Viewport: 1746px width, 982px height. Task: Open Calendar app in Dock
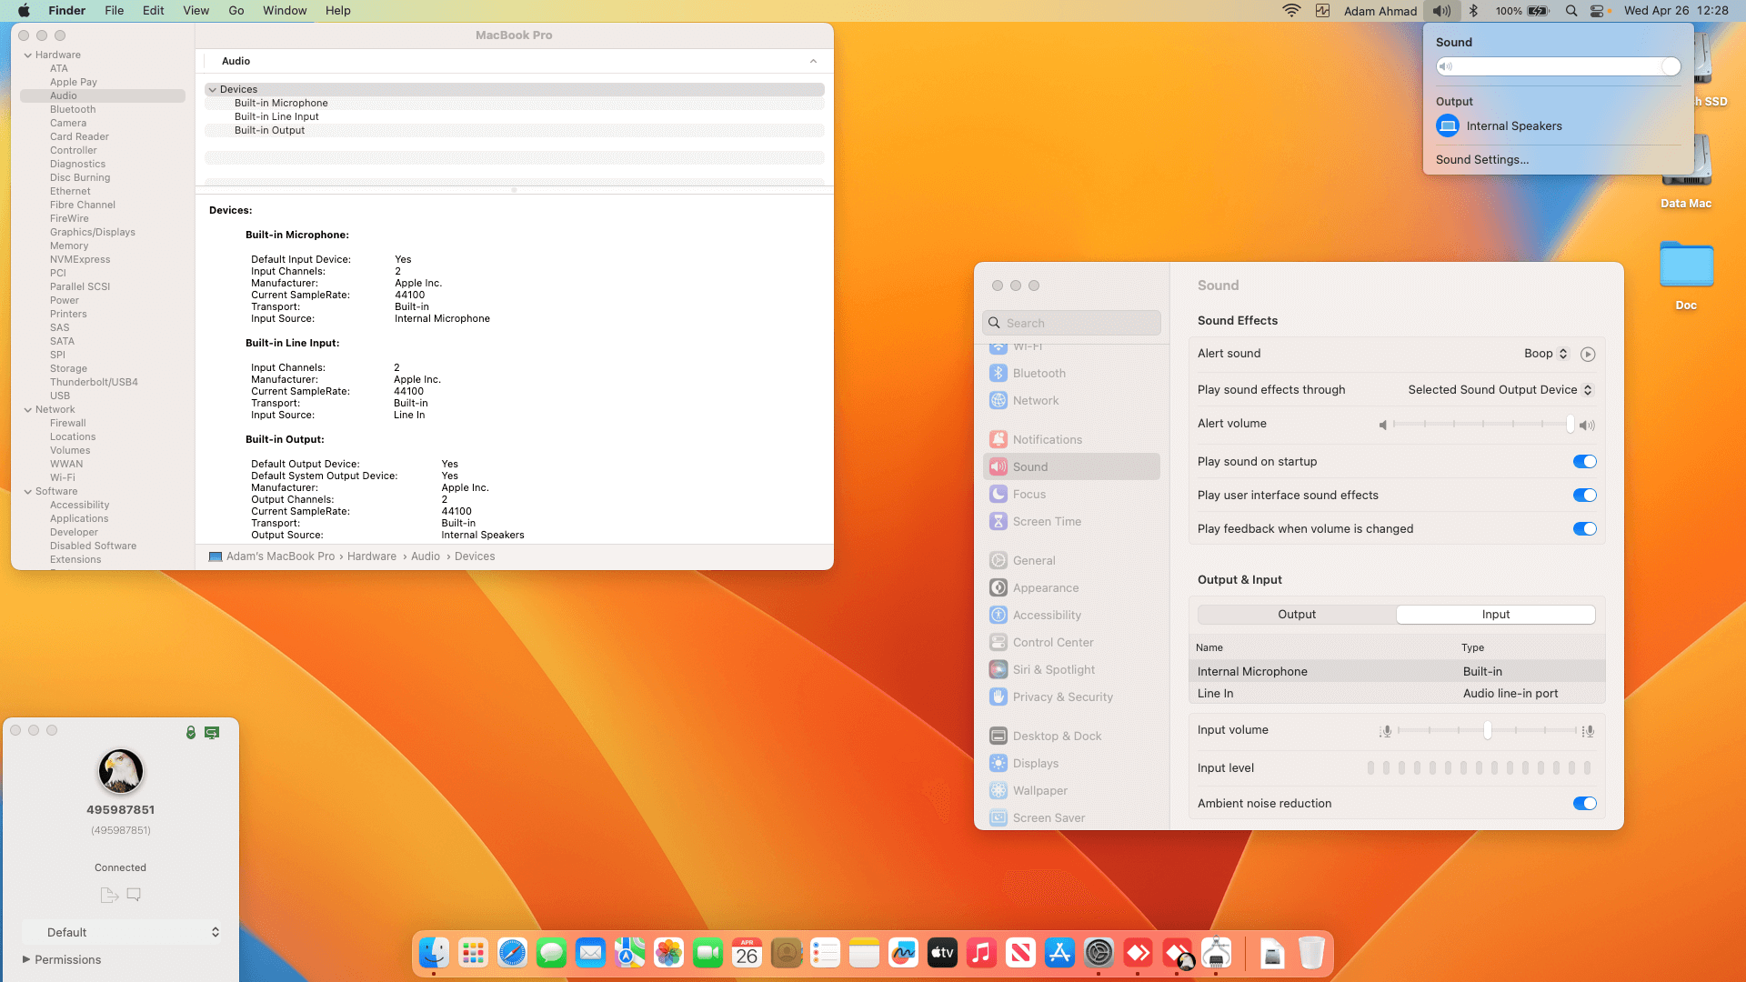coord(747,953)
